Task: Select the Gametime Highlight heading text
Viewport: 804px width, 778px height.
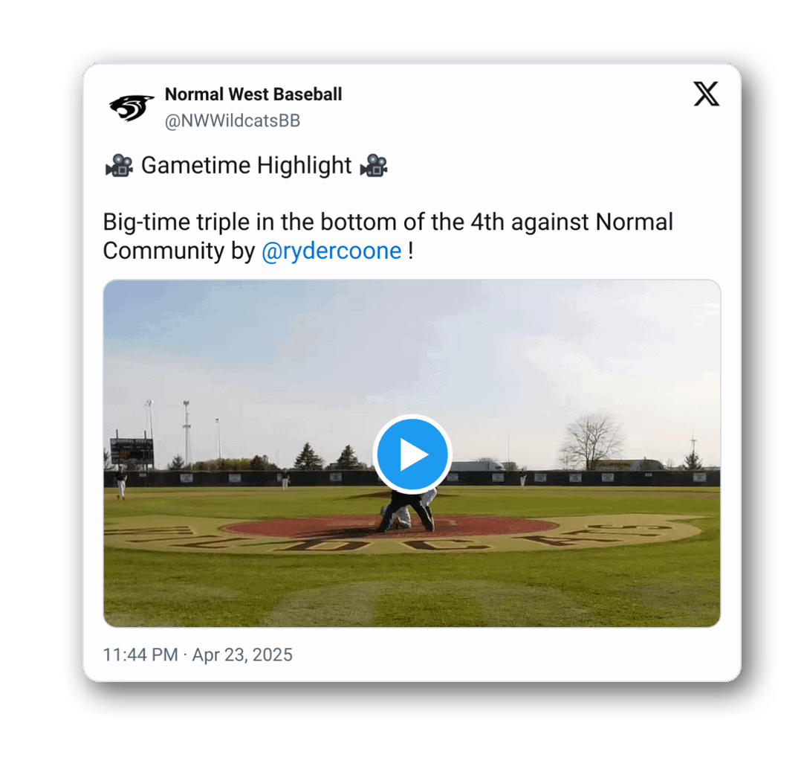Action: point(246,165)
